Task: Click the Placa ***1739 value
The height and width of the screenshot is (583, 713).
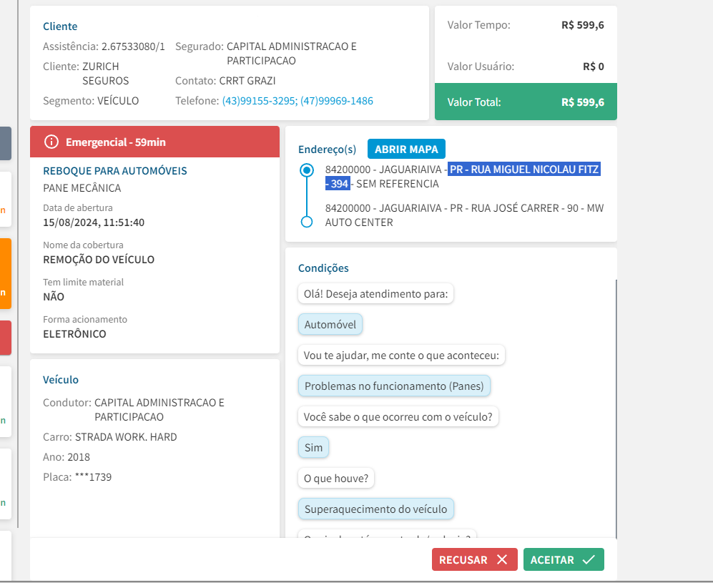Action: coord(93,477)
